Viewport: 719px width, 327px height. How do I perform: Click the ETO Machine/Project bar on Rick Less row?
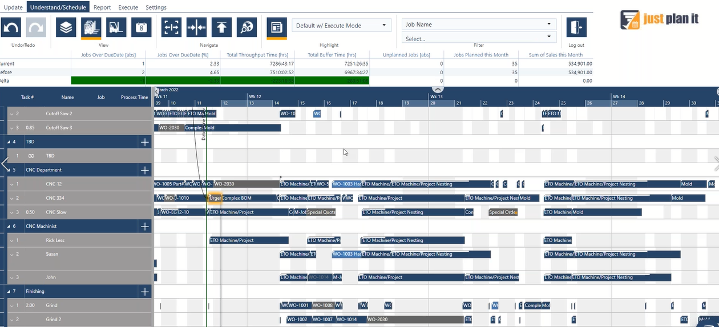(x=249, y=240)
